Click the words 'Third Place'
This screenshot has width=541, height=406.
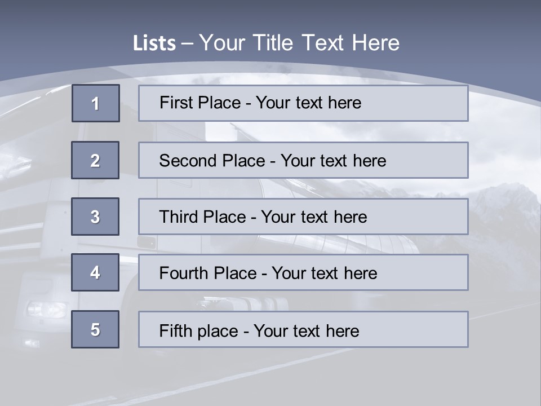(202, 217)
